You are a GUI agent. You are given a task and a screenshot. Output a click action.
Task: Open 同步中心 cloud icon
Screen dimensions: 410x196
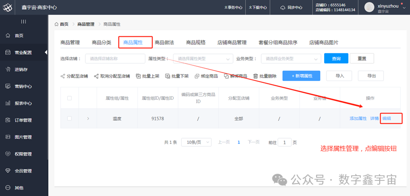[283, 8]
